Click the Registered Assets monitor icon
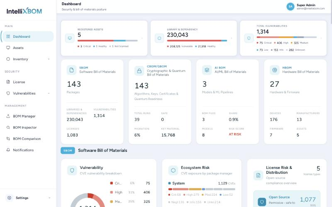Viewport: 332px width, 207px height. pos(70,38)
